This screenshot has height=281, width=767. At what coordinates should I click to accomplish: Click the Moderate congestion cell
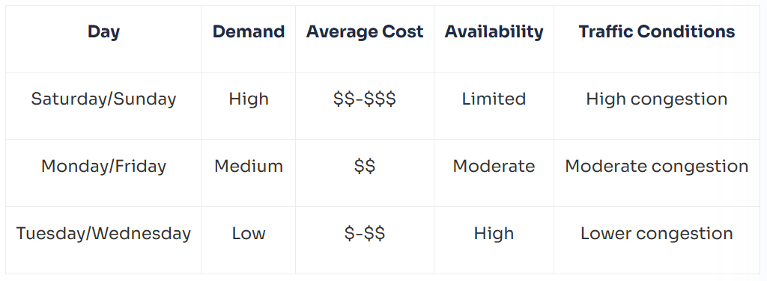pos(657,167)
